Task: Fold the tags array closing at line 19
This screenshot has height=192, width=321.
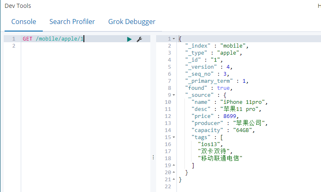Action: (x=174, y=165)
